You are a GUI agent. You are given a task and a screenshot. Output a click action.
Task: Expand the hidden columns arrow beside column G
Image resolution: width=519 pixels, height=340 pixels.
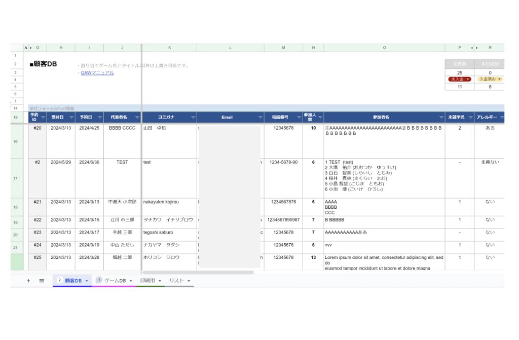[x=30, y=48]
